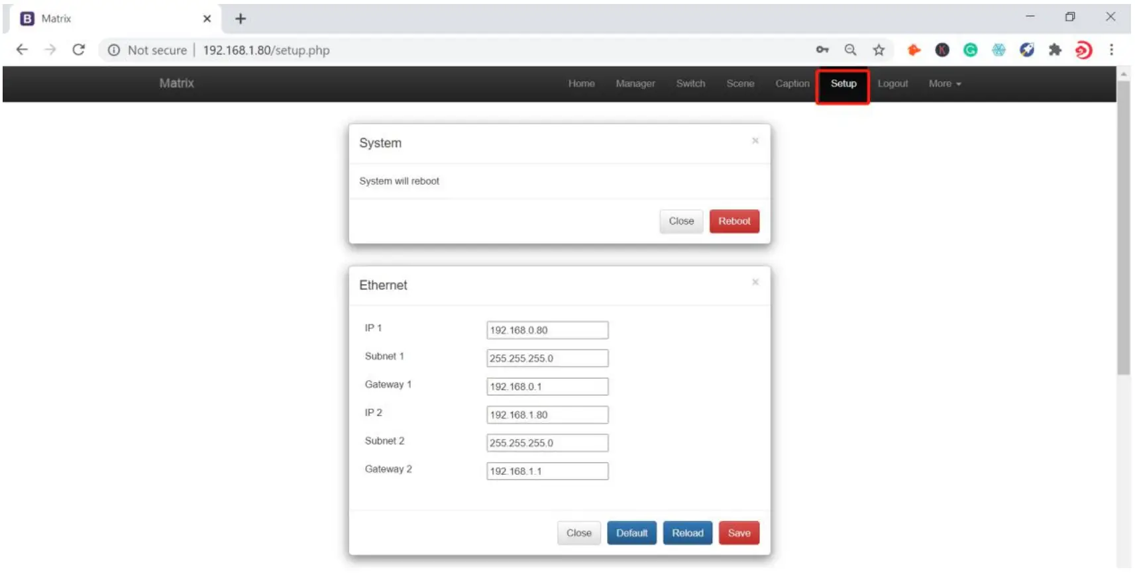This screenshot has width=1135, height=588.
Task: Click the Ethernet panel heading
Action: pyautogui.click(x=383, y=285)
